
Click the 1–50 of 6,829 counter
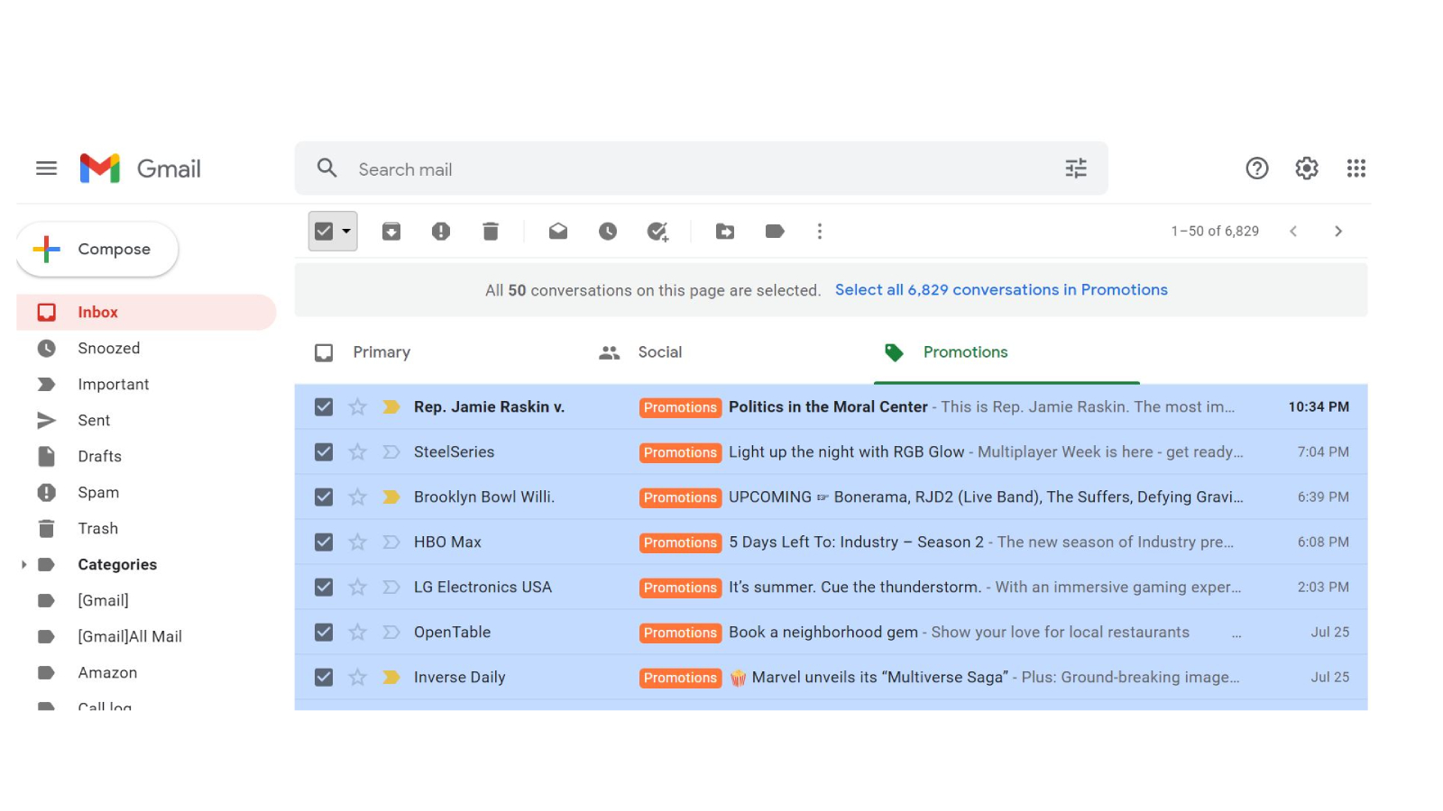(1215, 232)
